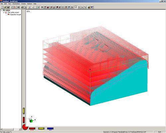Viewport: 166px width, 133px height.
Task: Click the red circular rotation dial
Action: click(x=25, y=127)
